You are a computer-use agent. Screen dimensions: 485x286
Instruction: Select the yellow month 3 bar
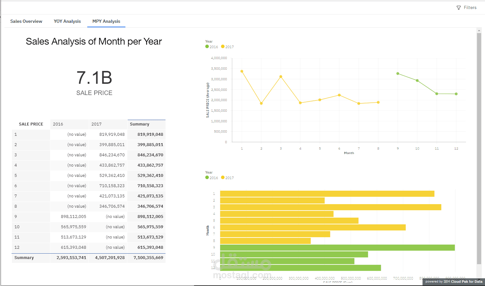click(x=330, y=207)
